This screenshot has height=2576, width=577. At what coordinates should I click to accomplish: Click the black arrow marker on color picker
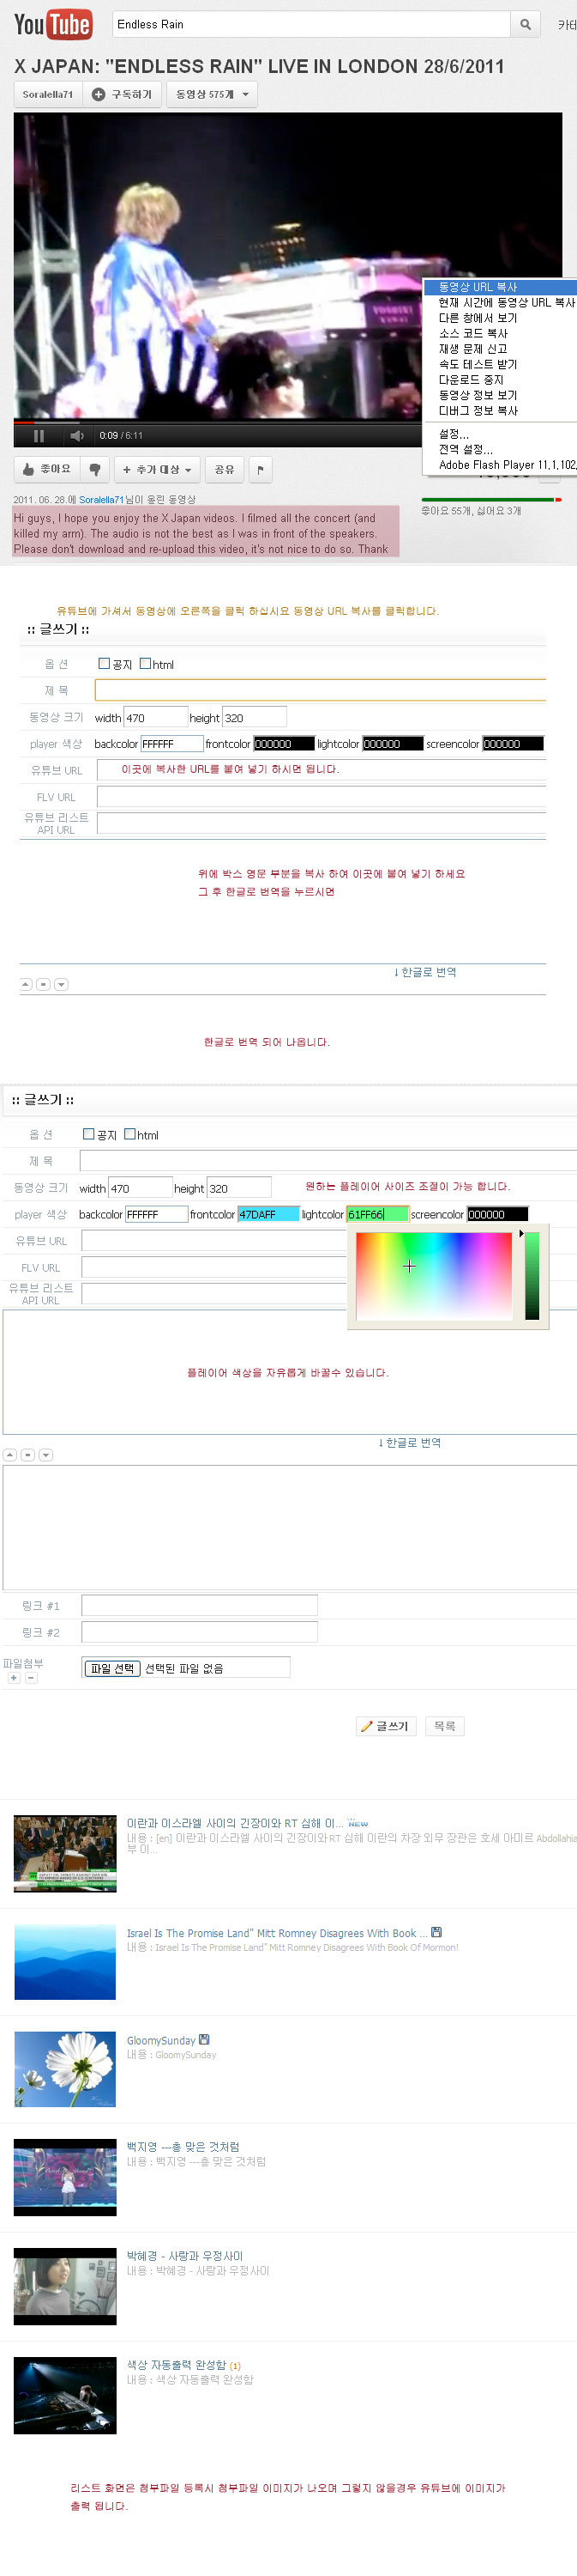[x=521, y=1234]
